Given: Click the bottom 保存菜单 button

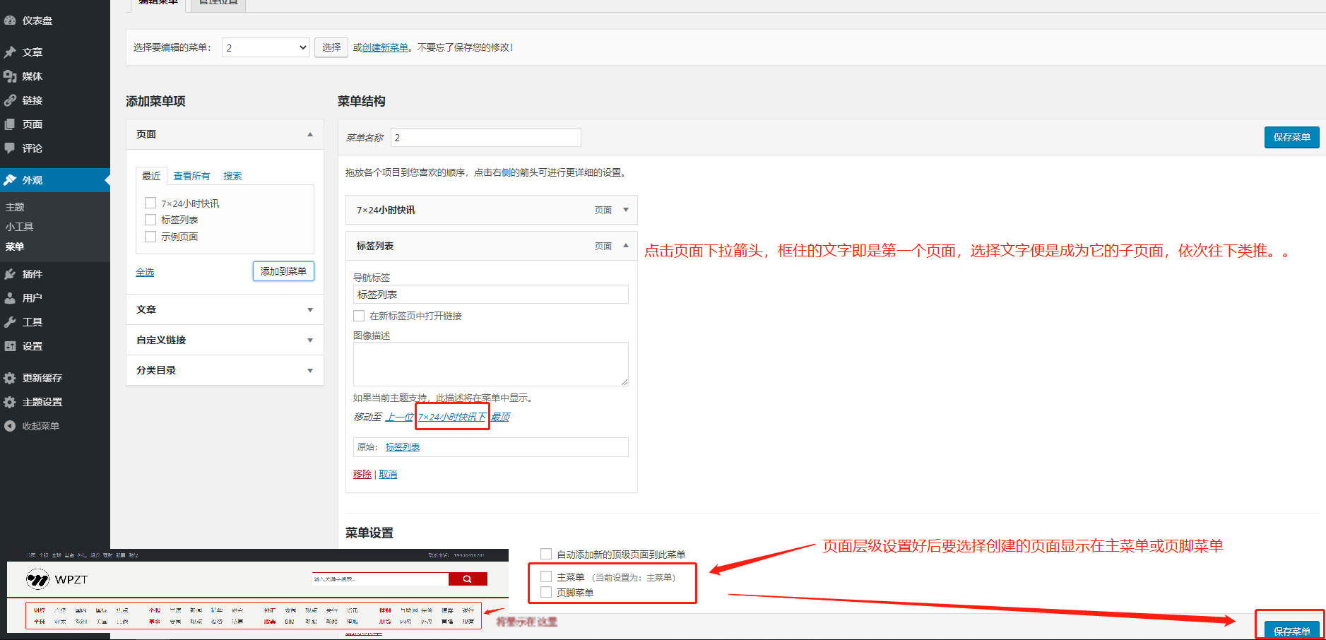Looking at the screenshot, I should [x=1291, y=631].
